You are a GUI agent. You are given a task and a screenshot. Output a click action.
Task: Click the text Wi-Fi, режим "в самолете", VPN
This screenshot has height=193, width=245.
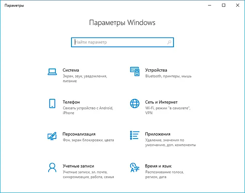[168, 111]
